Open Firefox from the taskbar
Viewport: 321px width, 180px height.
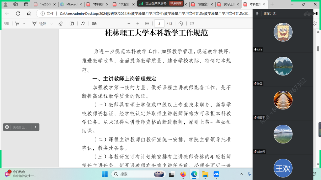(183, 174)
